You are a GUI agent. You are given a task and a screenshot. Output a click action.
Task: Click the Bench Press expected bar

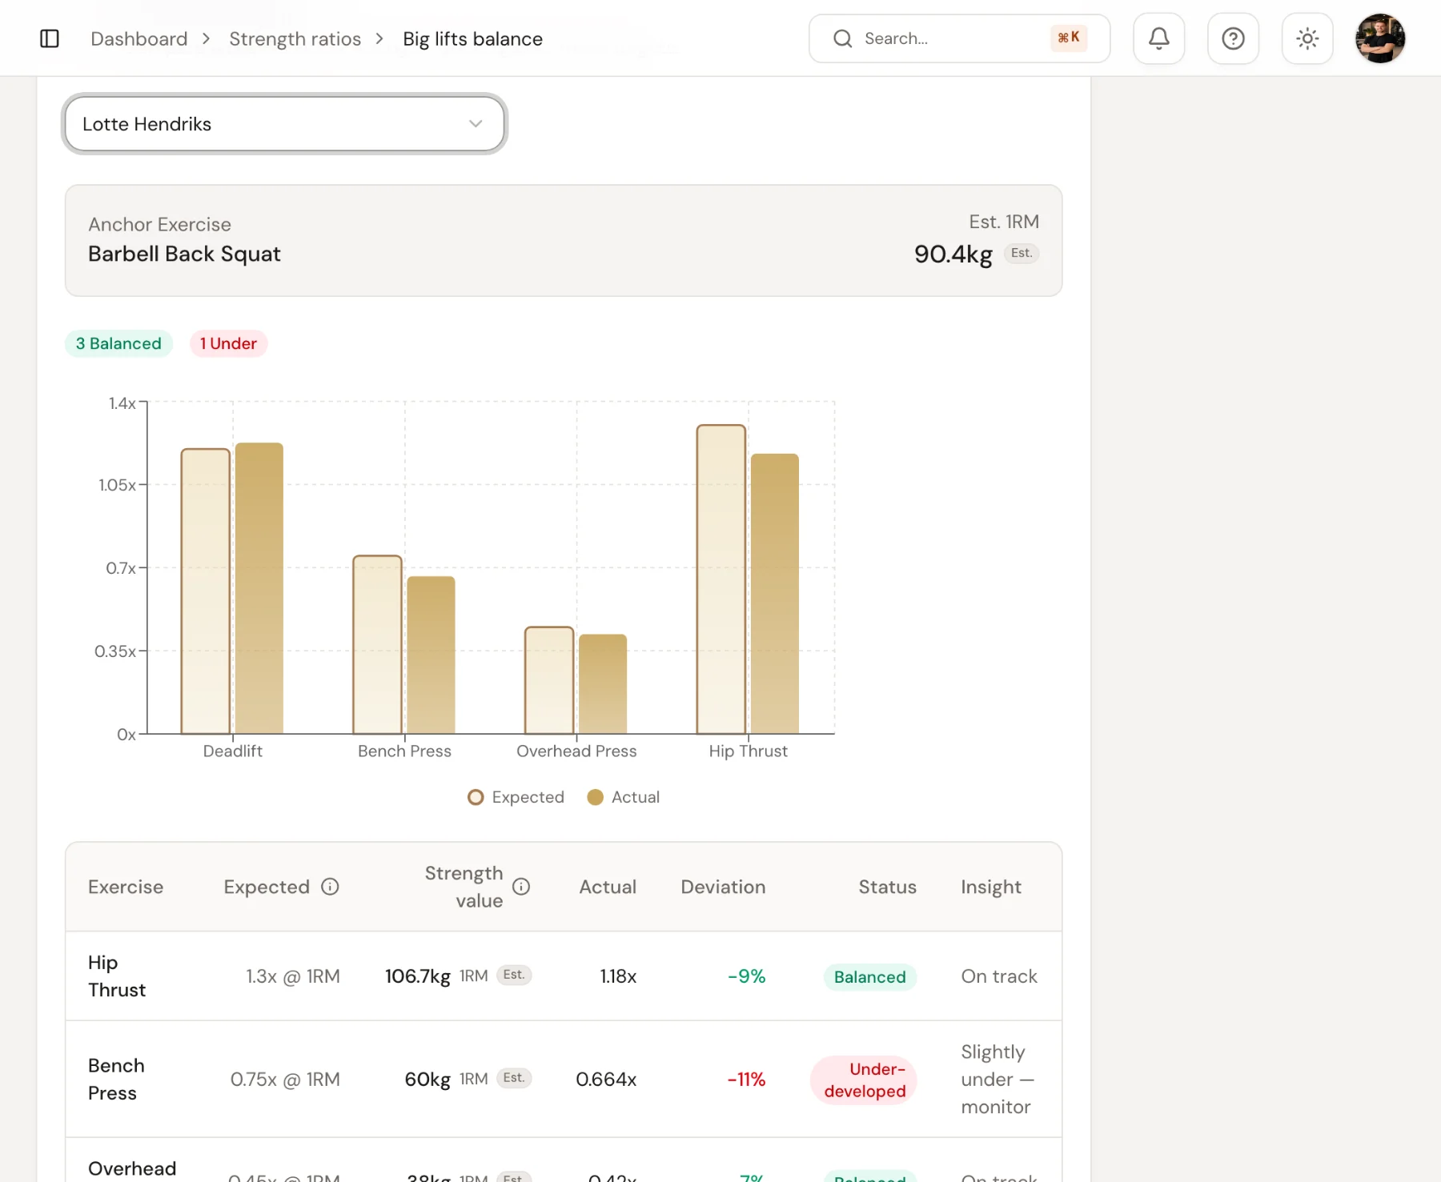tap(378, 645)
